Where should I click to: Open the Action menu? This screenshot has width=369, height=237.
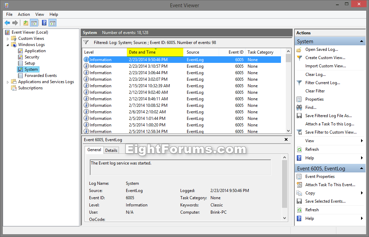point(24,14)
